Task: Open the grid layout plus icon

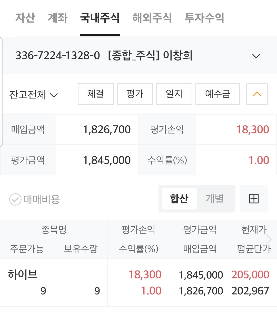Action: 254,199
